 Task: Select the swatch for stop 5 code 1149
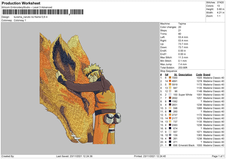click(170, 91)
